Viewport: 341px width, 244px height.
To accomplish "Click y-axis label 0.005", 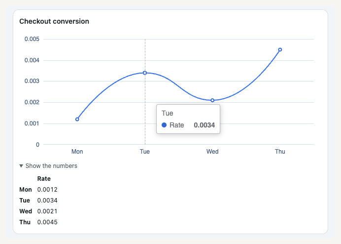I will pyautogui.click(x=32, y=39).
